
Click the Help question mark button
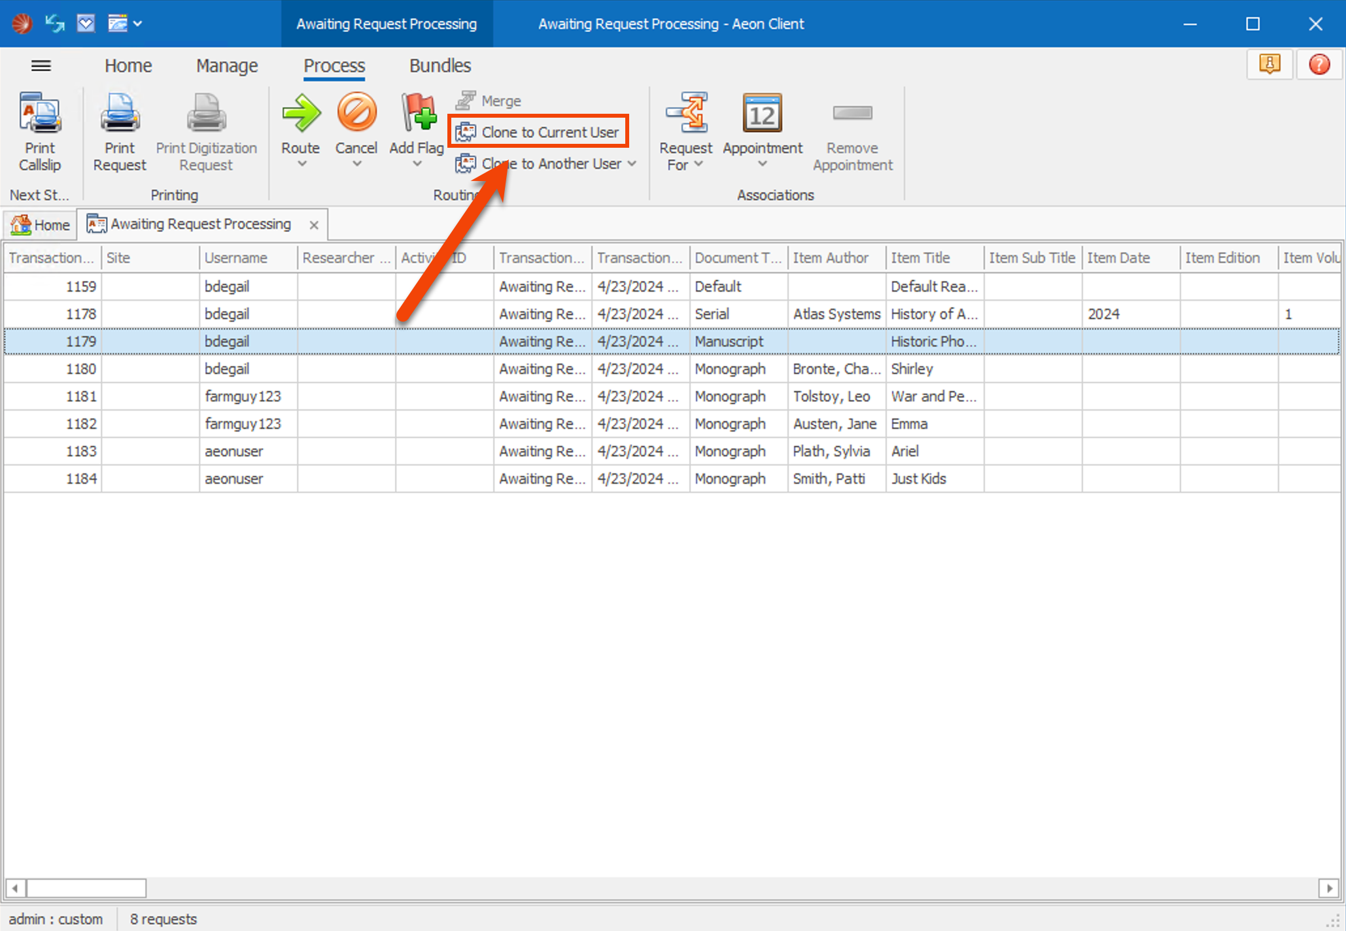pyautogui.click(x=1319, y=64)
